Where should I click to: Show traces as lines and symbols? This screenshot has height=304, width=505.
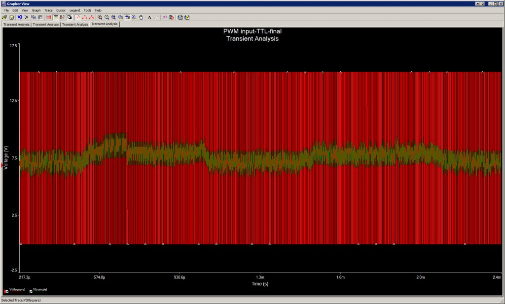(91, 17)
